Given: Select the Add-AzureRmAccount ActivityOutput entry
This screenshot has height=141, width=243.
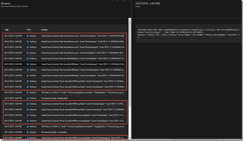Looking at the screenshot, I should point(64,47).
